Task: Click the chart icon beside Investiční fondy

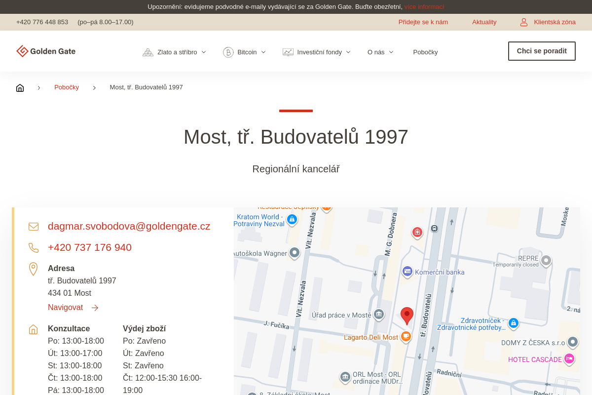Action: pyautogui.click(x=288, y=52)
